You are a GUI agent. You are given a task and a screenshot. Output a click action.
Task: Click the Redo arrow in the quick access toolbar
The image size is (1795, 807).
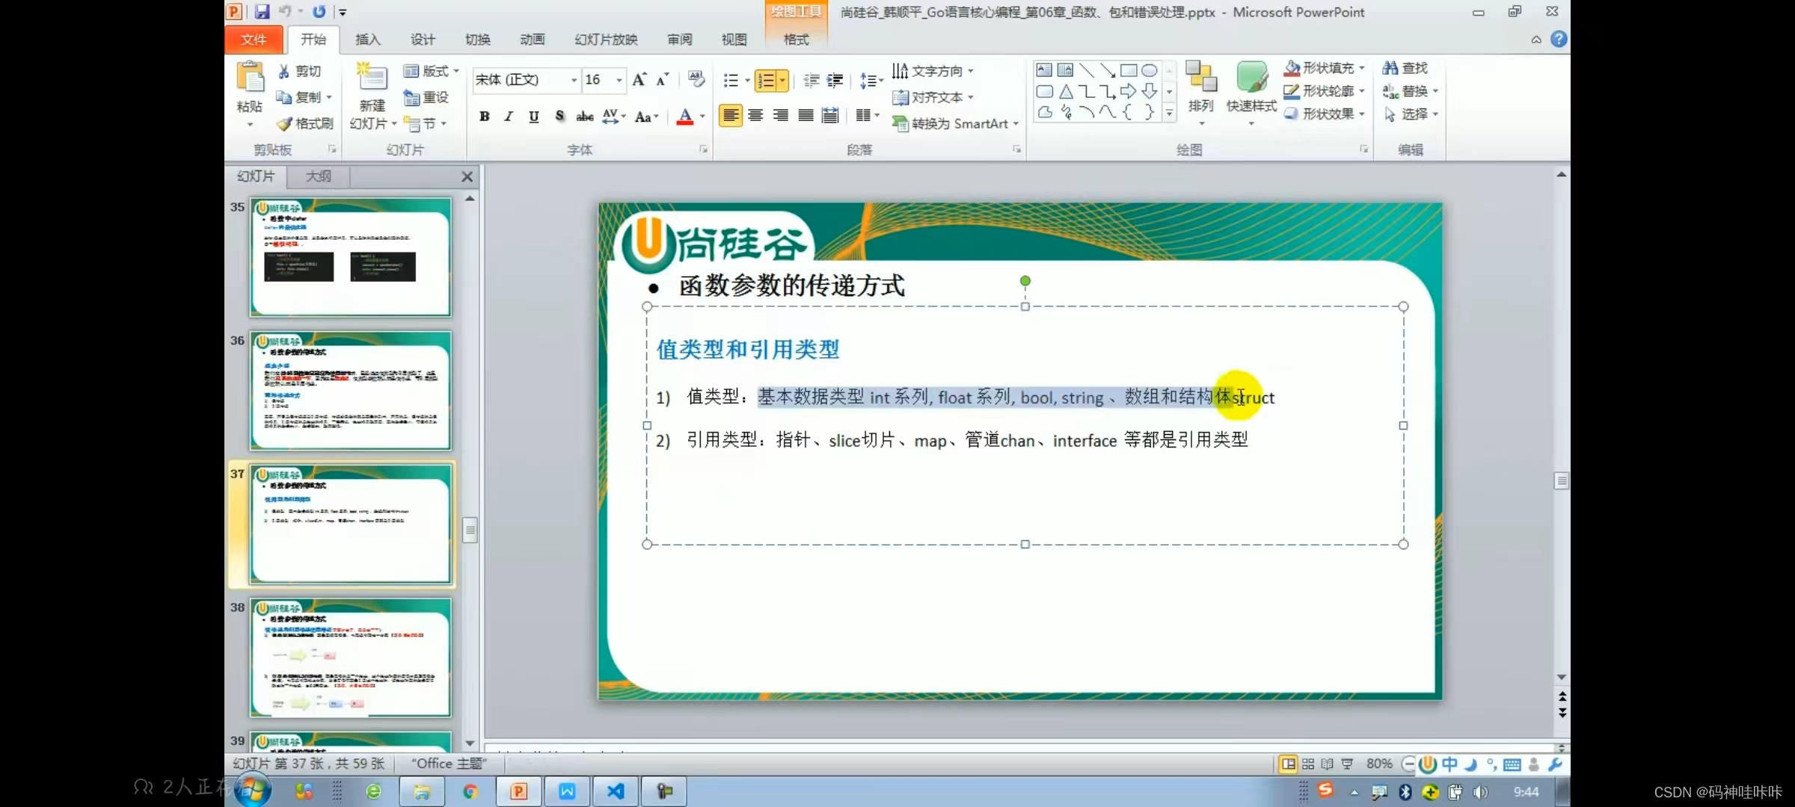coord(319,11)
